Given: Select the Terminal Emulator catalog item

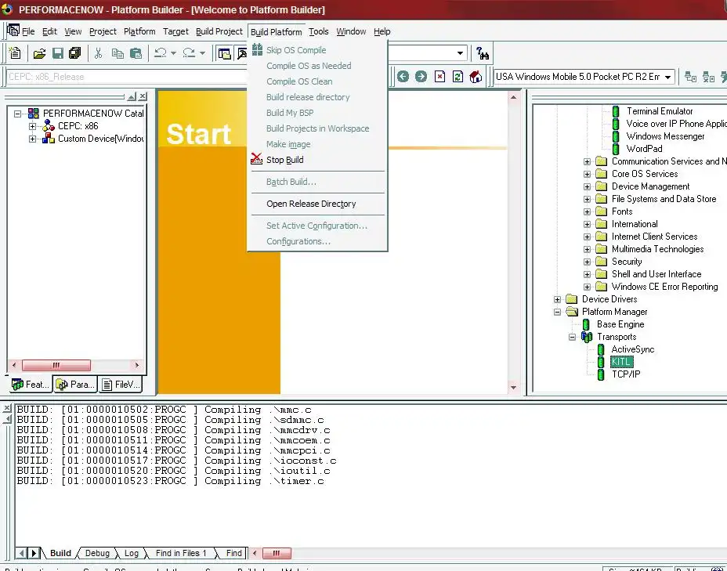Looking at the screenshot, I should (660, 111).
